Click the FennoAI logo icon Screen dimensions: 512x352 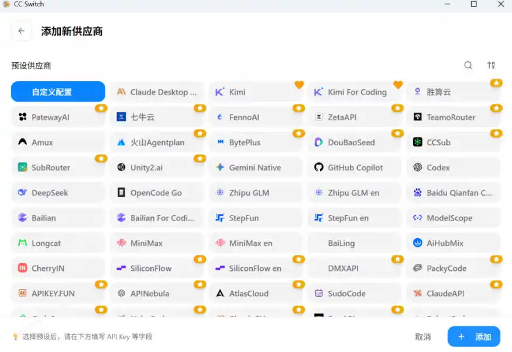220,117
